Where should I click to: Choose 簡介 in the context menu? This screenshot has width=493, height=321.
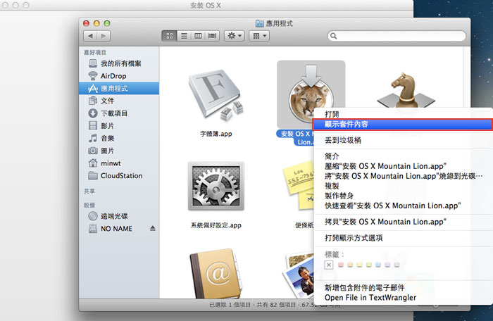click(404, 156)
